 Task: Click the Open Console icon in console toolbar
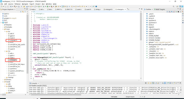[174, 83]
